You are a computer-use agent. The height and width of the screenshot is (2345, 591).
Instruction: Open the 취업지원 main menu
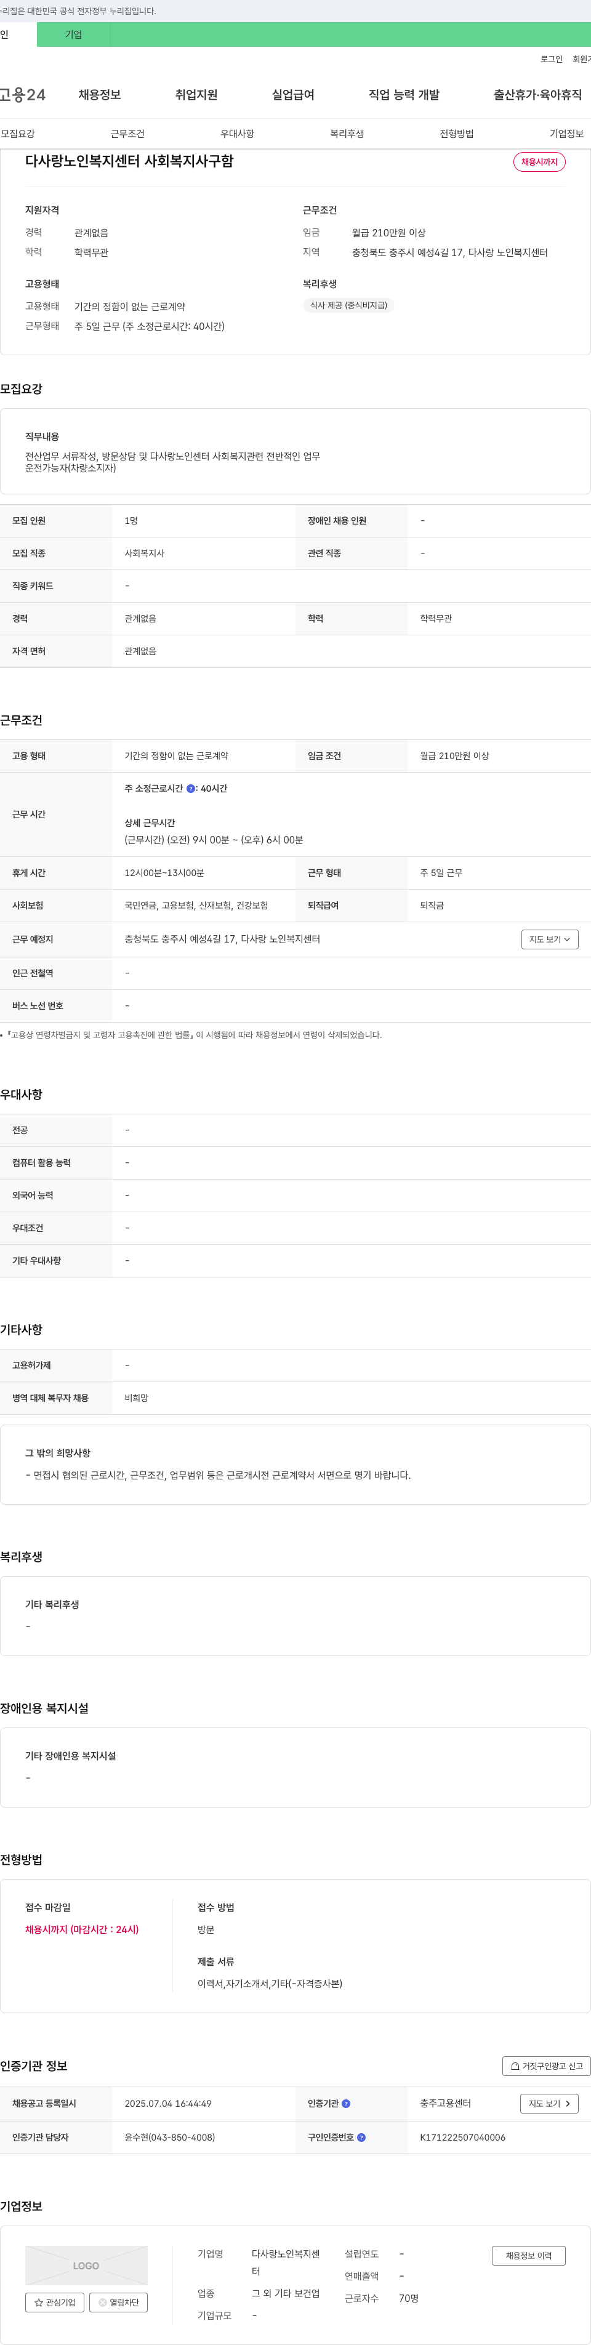(x=196, y=95)
